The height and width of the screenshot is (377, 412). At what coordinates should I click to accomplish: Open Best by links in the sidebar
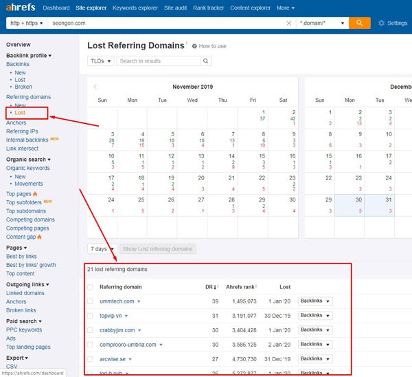[21, 256]
